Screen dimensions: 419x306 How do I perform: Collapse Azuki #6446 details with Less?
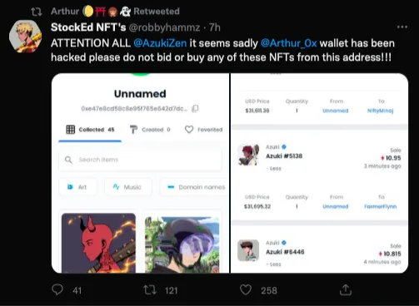[x=274, y=264]
